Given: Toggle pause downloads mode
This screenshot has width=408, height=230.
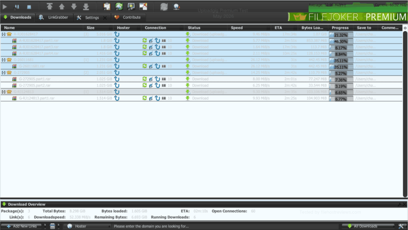Looking at the screenshot, I should click(17, 7).
